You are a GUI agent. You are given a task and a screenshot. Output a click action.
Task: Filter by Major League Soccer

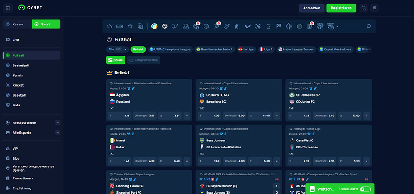click(x=296, y=49)
